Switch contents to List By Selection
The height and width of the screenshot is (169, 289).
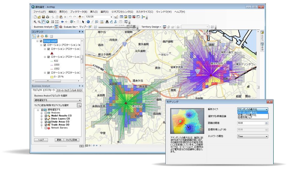point(46,36)
